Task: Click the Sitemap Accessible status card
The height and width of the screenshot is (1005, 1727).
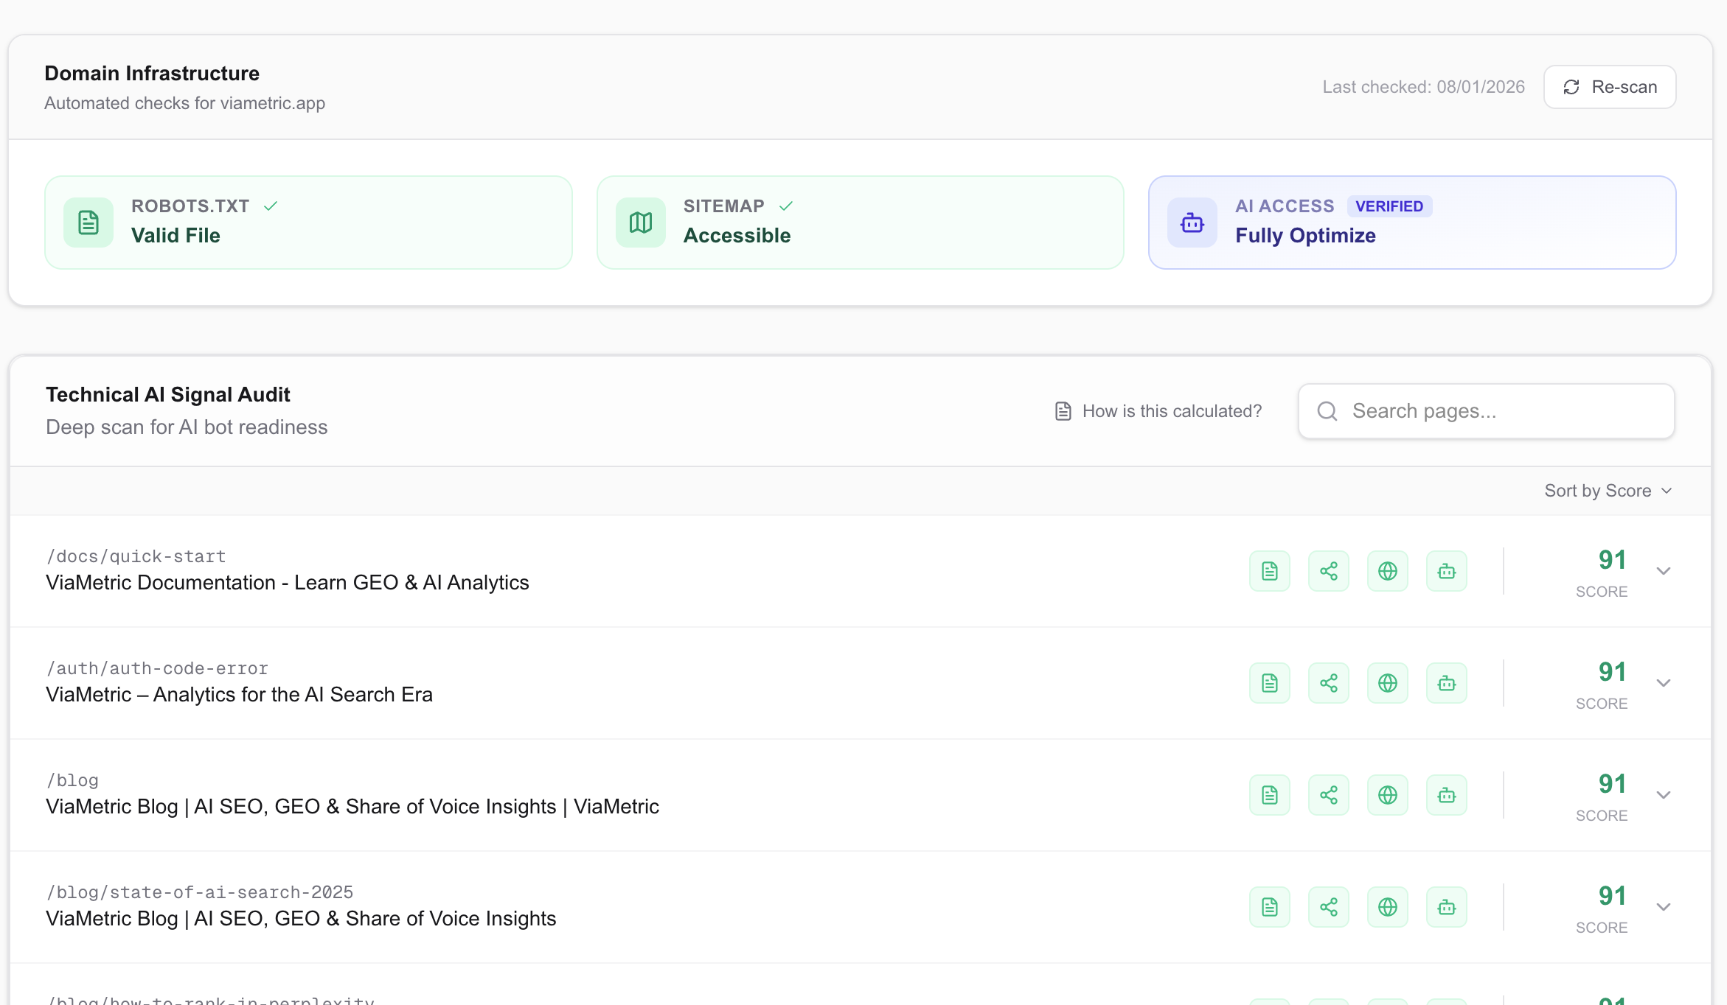Action: coord(860,223)
